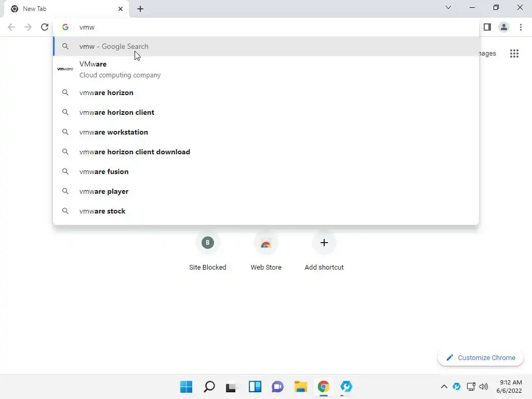The width and height of the screenshot is (532, 399).
Task: Select 'vmware horizon client download' suggestion
Action: 266,152
